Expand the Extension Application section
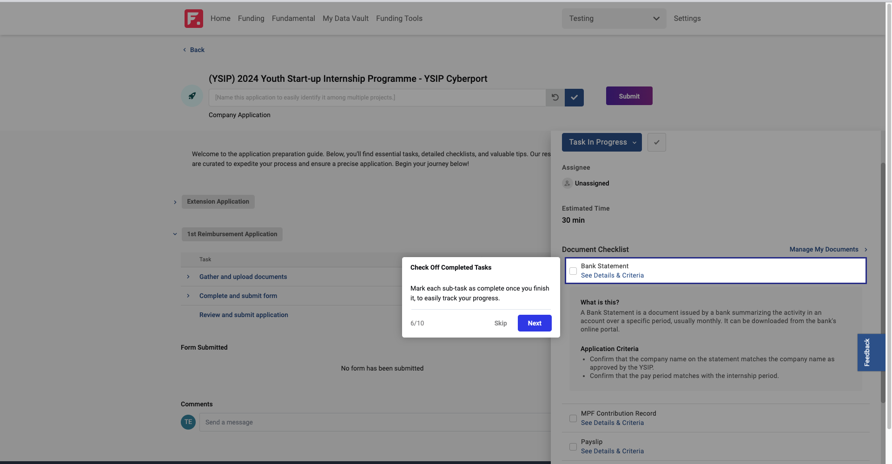The image size is (892, 464). [x=175, y=202]
